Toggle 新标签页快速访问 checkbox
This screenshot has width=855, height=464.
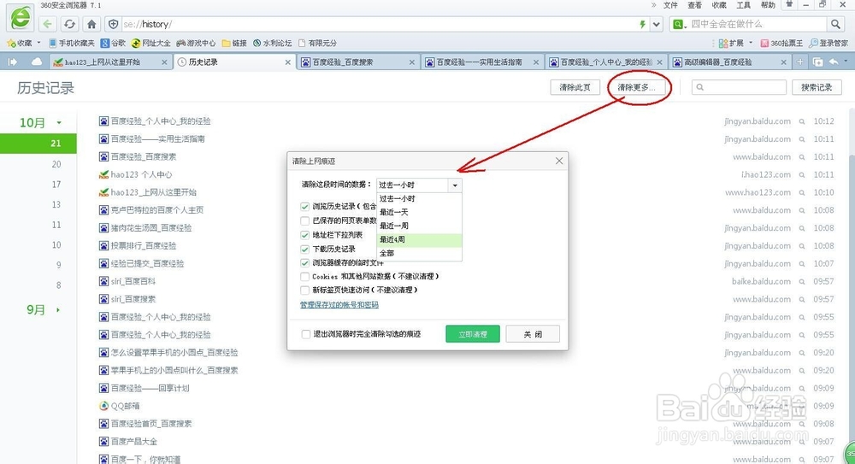(x=305, y=290)
